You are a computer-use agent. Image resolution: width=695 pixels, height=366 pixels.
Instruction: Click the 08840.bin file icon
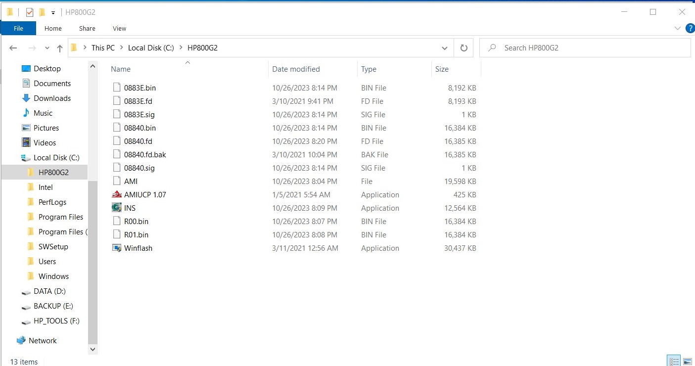point(117,128)
